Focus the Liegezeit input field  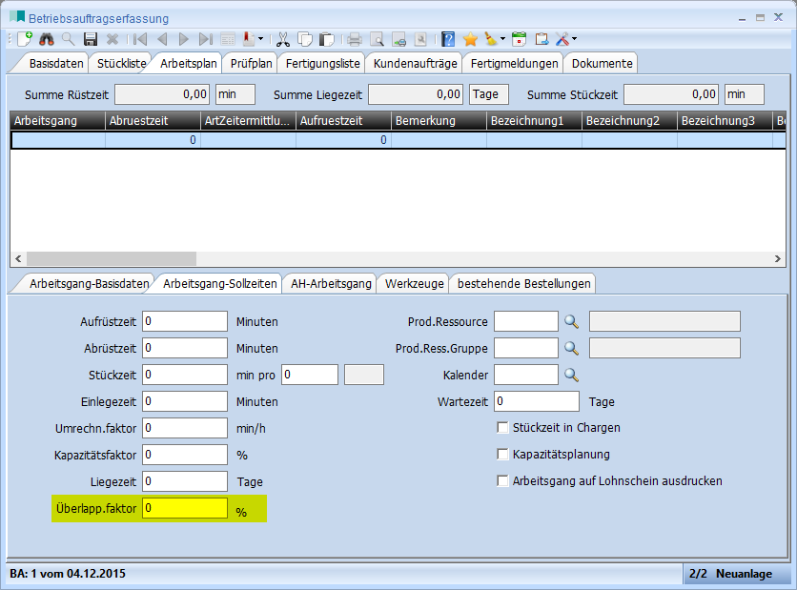click(185, 481)
